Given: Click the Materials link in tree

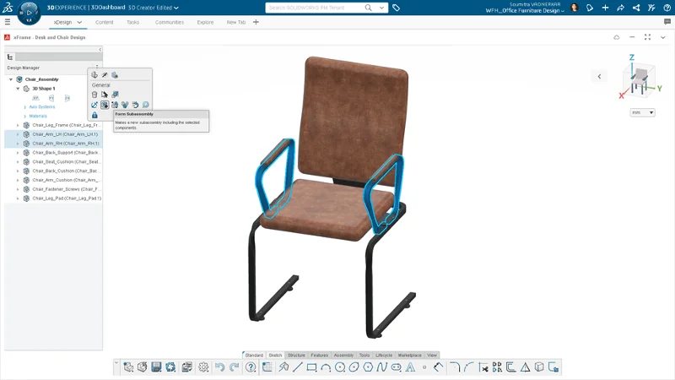Looking at the screenshot, I should click(x=39, y=116).
